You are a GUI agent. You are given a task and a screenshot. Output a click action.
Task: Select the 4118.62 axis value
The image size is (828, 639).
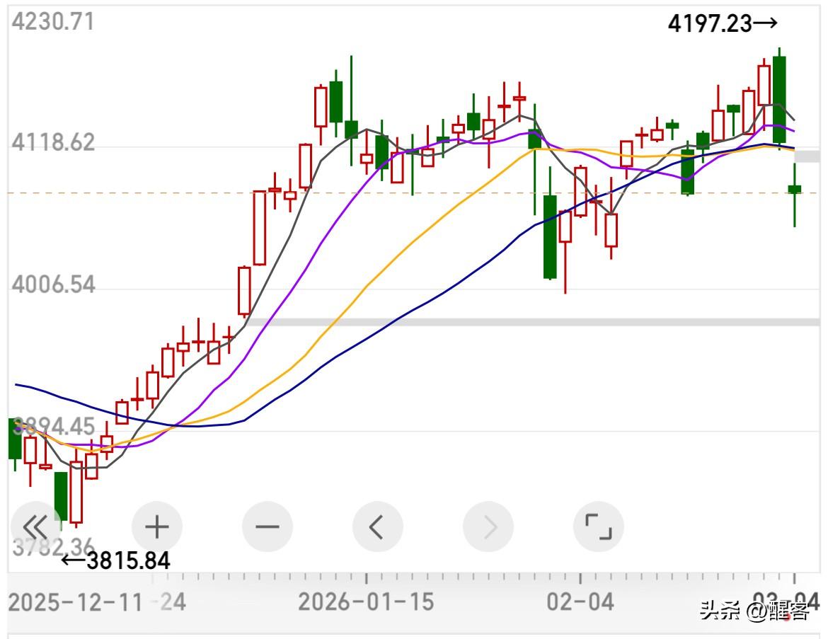[53, 142]
